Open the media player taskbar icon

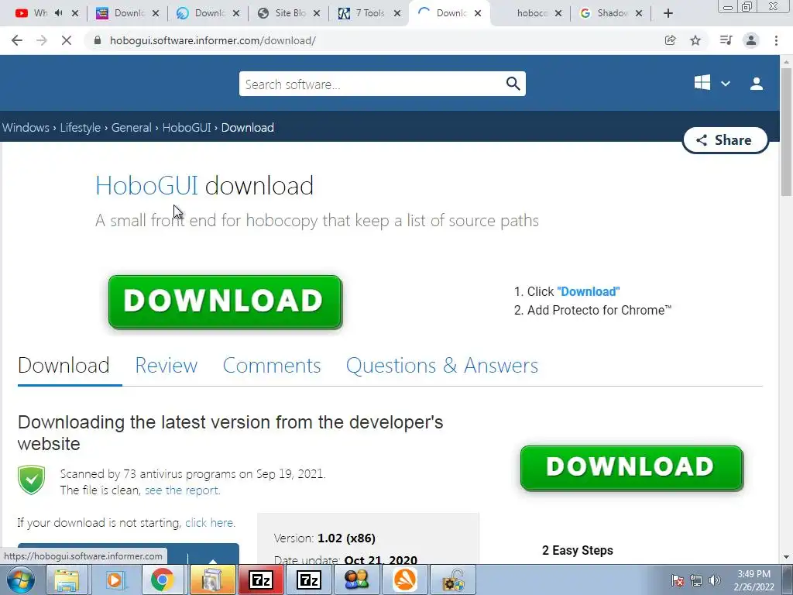115,580
